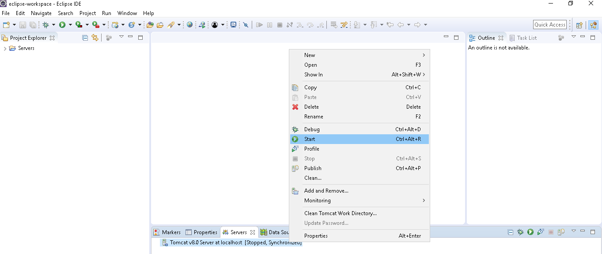Click the Skip All Breakpoints toolbar icon
The height and width of the screenshot is (254, 602).
tap(246, 25)
